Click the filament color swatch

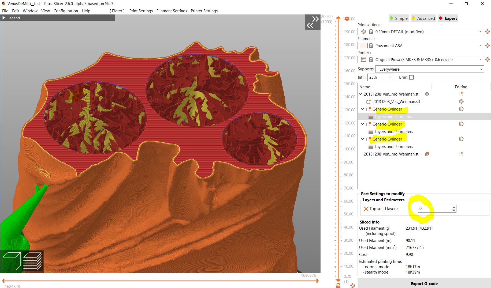pos(363,46)
